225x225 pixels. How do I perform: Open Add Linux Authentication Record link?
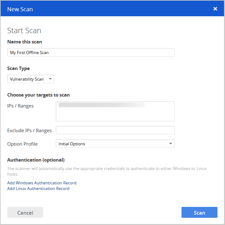[x=38, y=188]
